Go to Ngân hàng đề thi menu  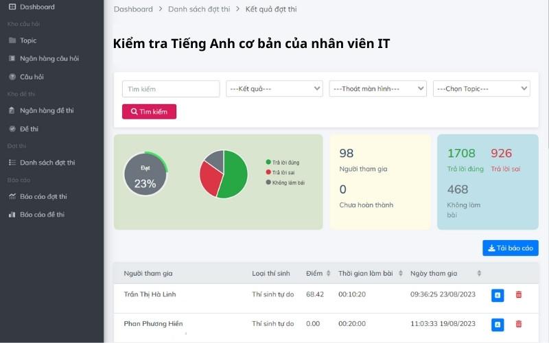point(47,110)
